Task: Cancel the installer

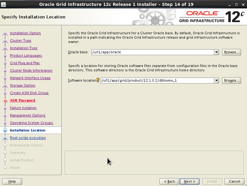Action: point(235,181)
